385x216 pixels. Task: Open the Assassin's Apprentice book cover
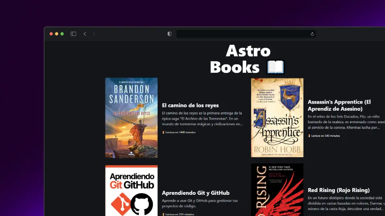tap(277, 118)
